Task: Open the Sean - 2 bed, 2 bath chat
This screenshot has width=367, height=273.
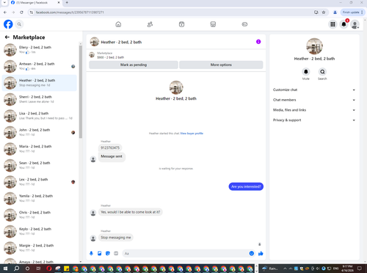Action: (40, 165)
